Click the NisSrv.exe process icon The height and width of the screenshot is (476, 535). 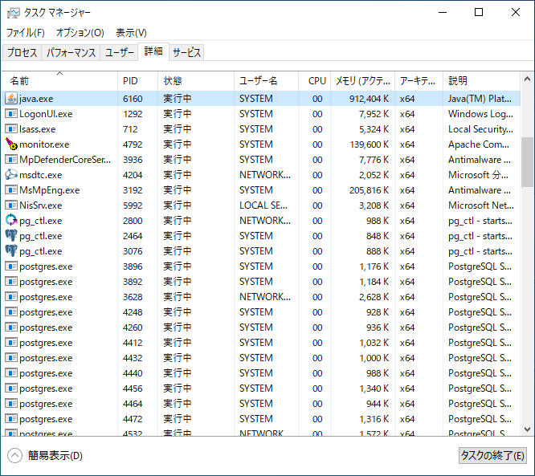pyautogui.click(x=11, y=205)
